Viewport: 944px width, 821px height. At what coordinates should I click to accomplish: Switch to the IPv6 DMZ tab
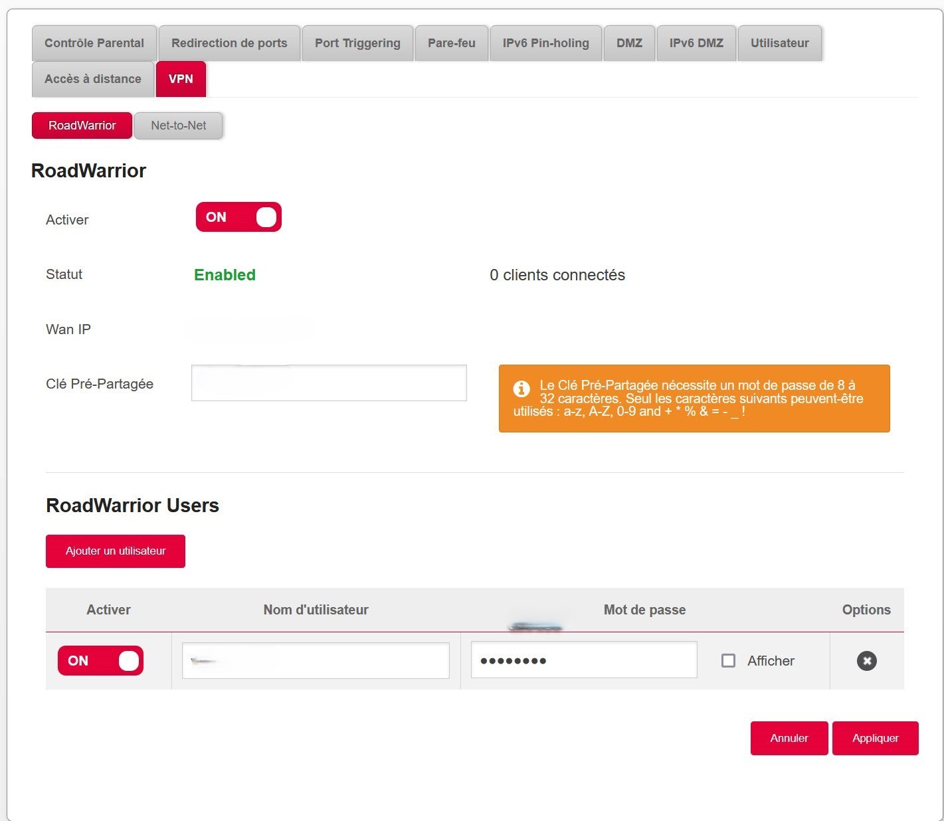click(x=696, y=43)
